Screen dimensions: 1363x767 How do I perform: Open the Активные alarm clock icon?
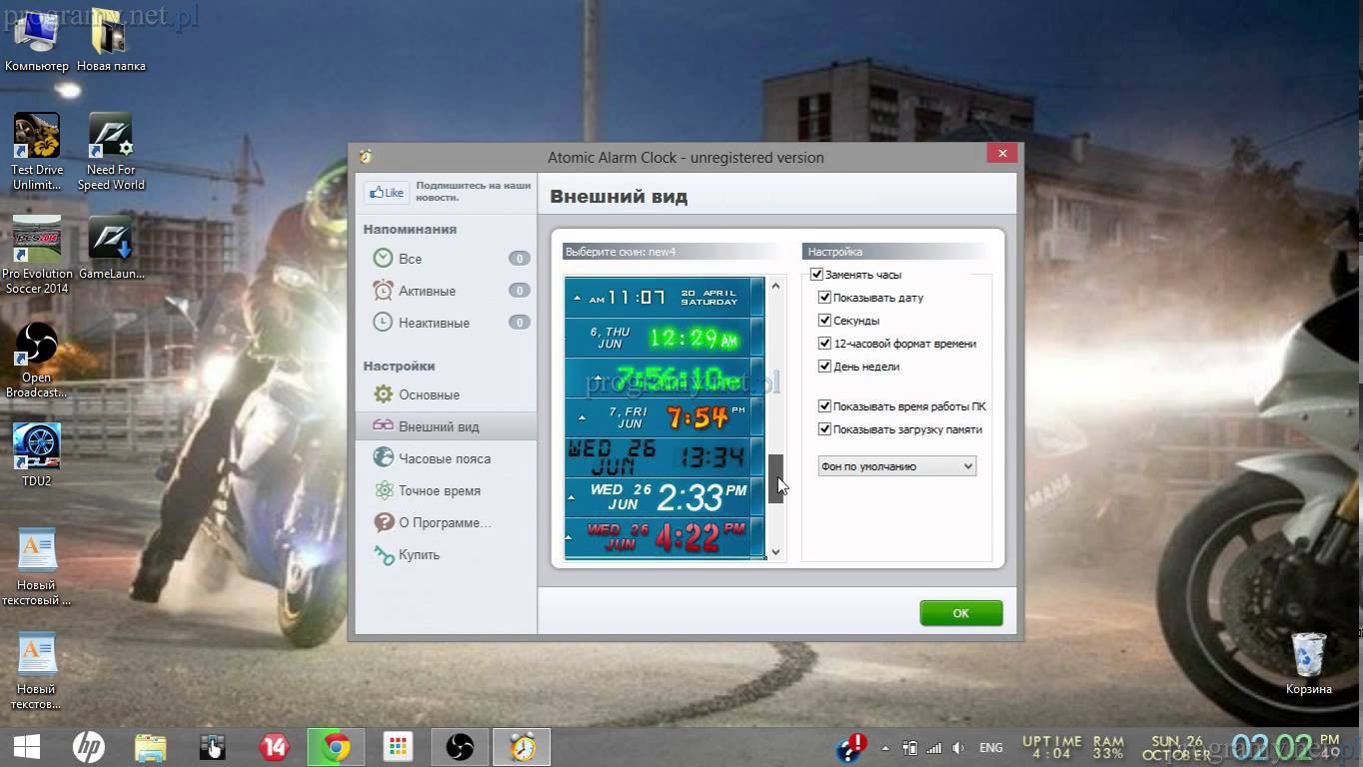[383, 291]
